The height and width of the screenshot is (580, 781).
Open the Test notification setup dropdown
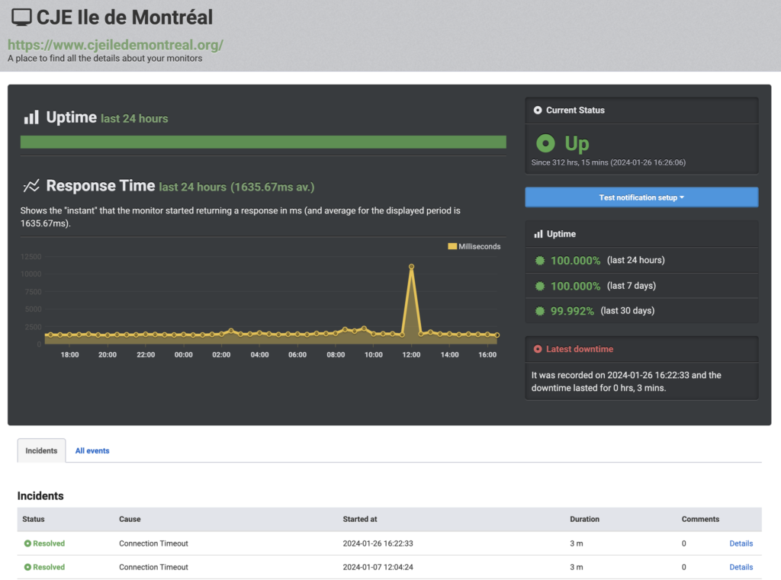pos(641,197)
